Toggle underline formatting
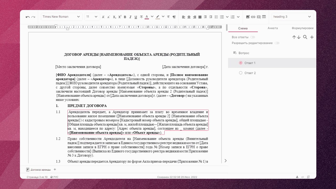This screenshot has width=336, height=189. 136,17
